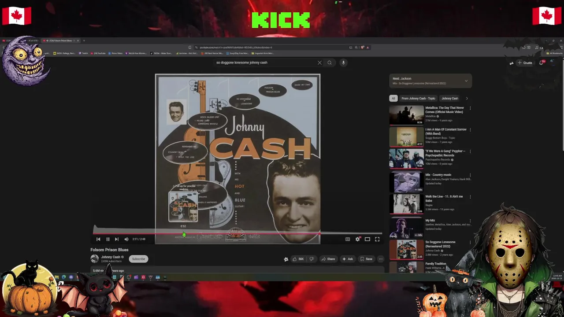Click the Create button in YouTube header
Viewport: 564px width, 317px height.
(525, 63)
